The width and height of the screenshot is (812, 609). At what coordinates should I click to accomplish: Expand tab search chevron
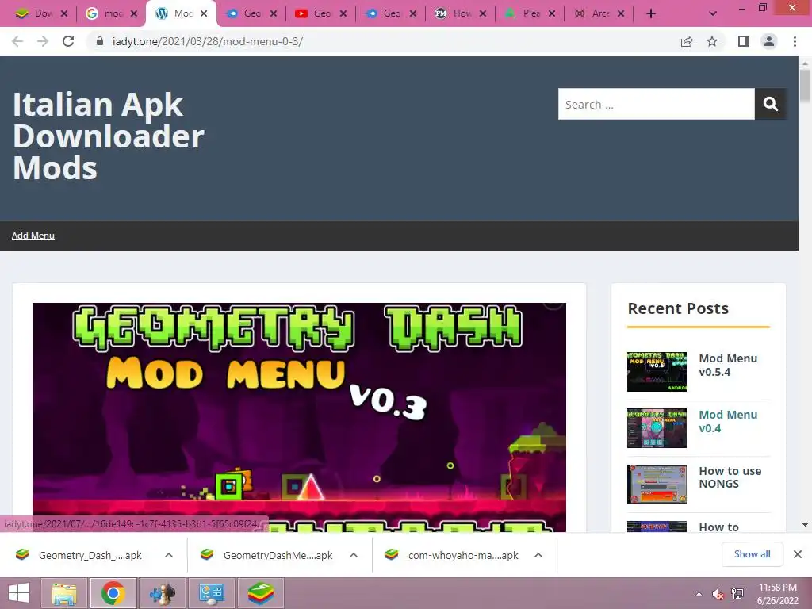tap(713, 14)
